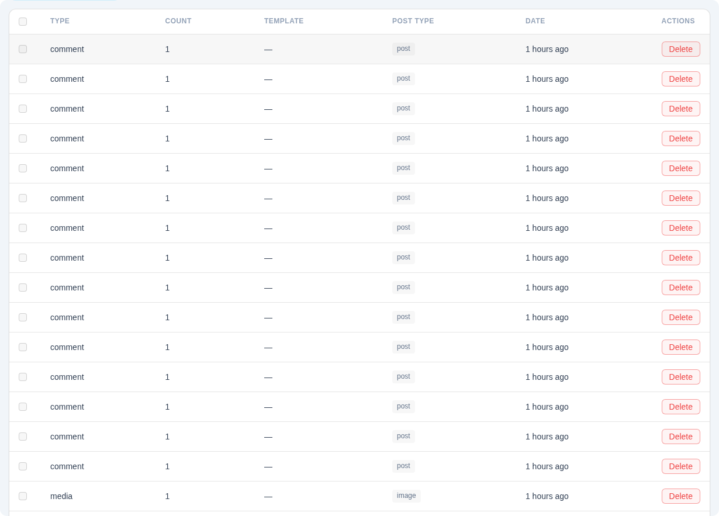Select the 'comment' type label on the first row
Image resolution: width=719 pixels, height=516 pixels.
tap(67, 49)
